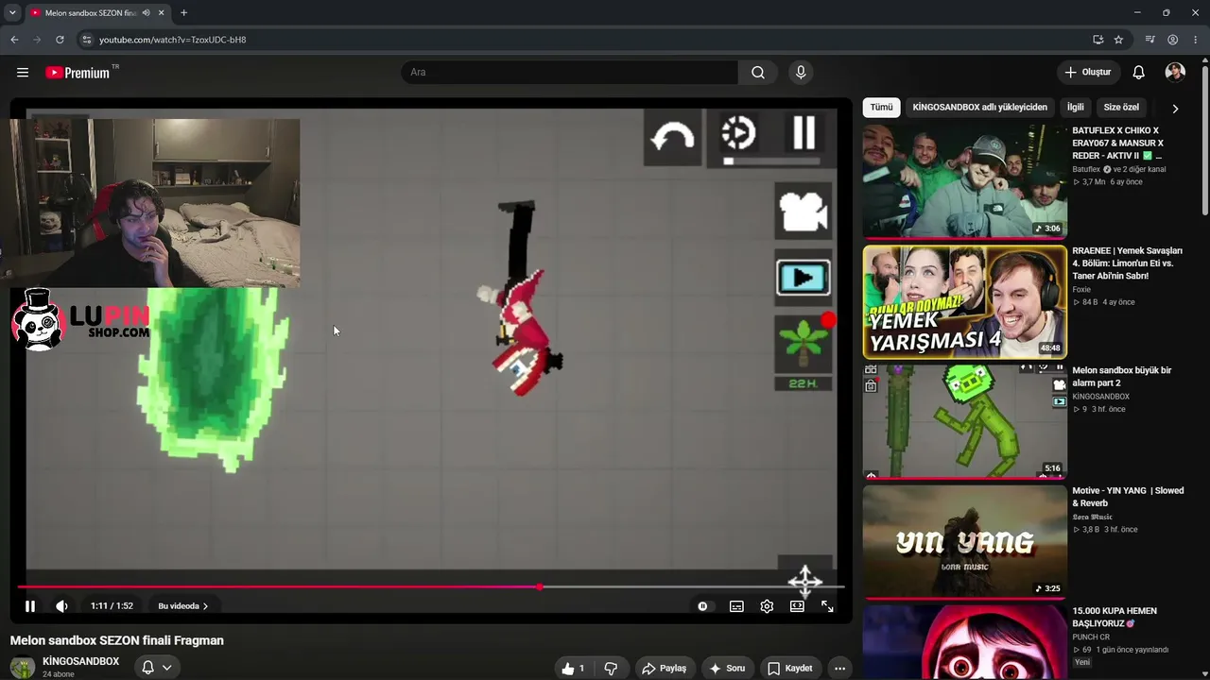Click the "Oluştur" create button

click(x=1087, y=73)
